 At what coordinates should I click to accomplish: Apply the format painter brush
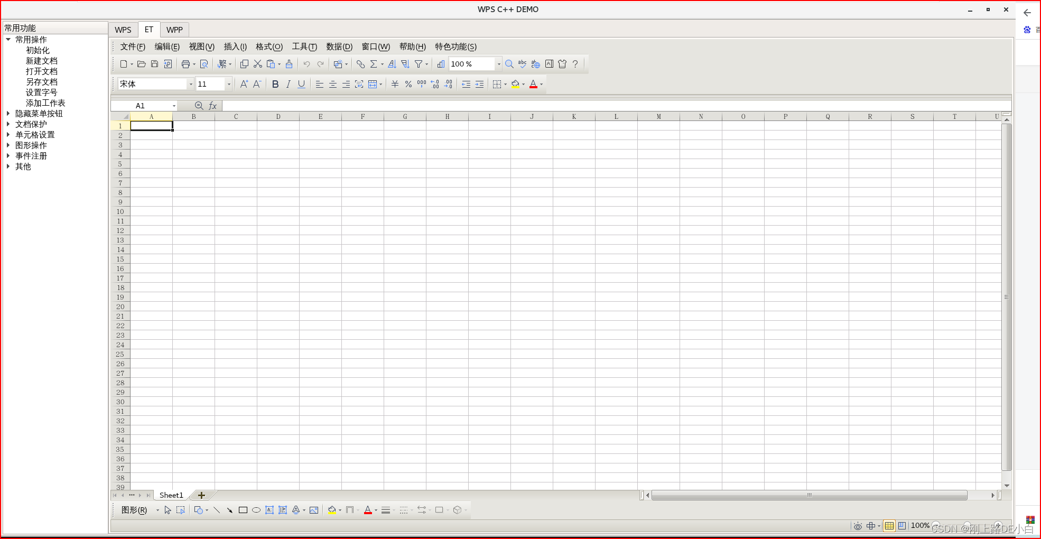click(289, 64)
